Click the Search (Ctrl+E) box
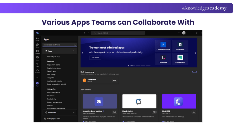The image size is (236, 125). click(x=118, y=33)
